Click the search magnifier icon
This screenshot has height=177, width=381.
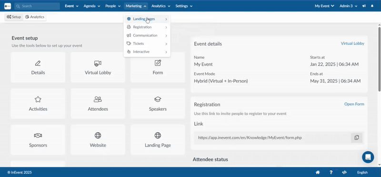(18, 6)
